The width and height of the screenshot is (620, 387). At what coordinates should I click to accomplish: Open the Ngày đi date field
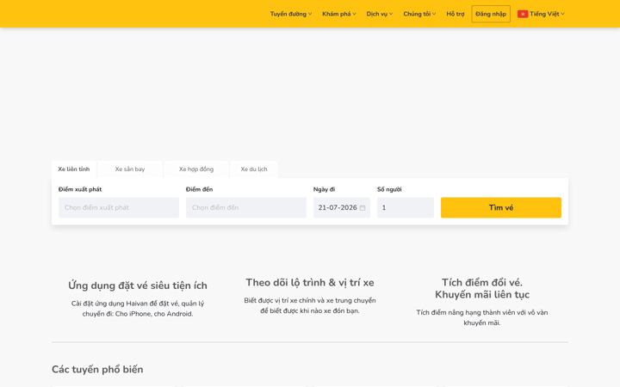point(342,208)
